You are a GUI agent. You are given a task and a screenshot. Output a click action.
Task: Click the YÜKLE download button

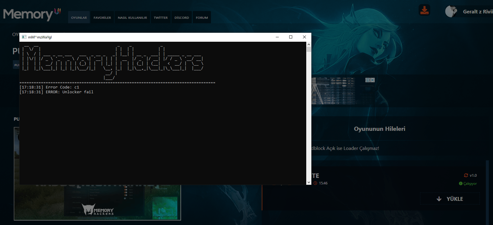point(450,199)
